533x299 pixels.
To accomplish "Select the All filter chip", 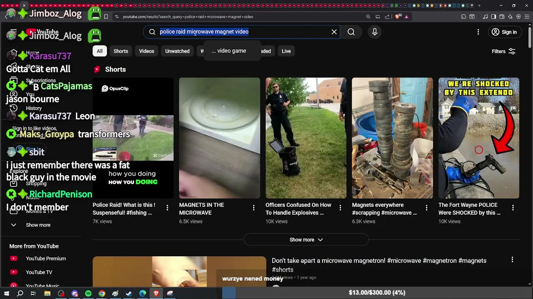I will (100, 51).
